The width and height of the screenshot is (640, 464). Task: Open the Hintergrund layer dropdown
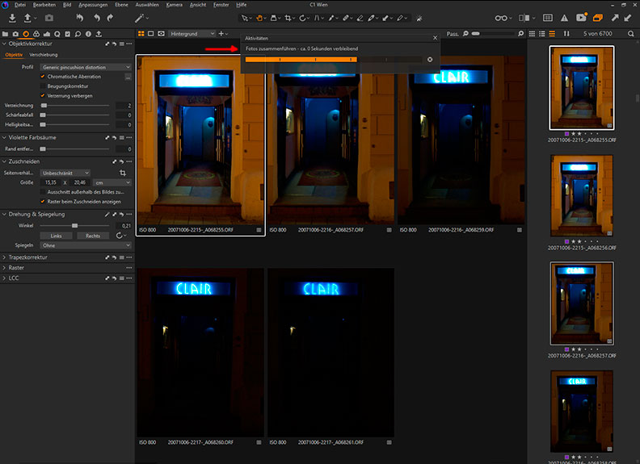tap(192, 34)
